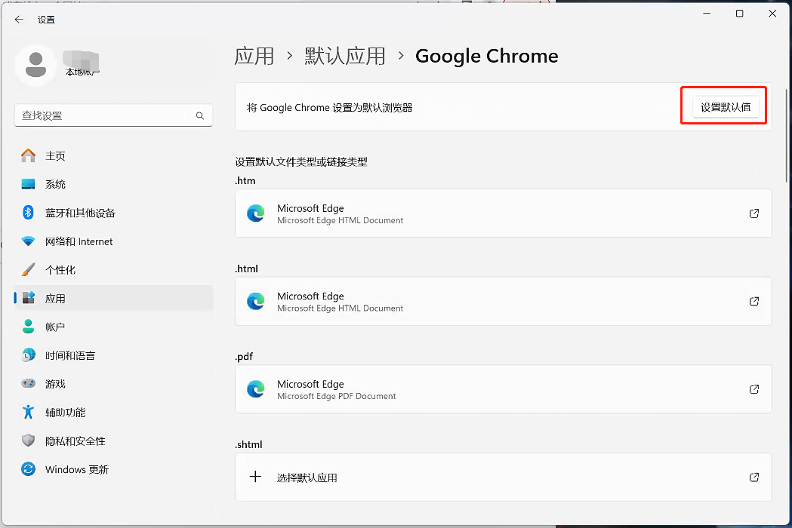Click the 应用 apps icon
This screenshot has height=528, width=792.
point(28,298)
